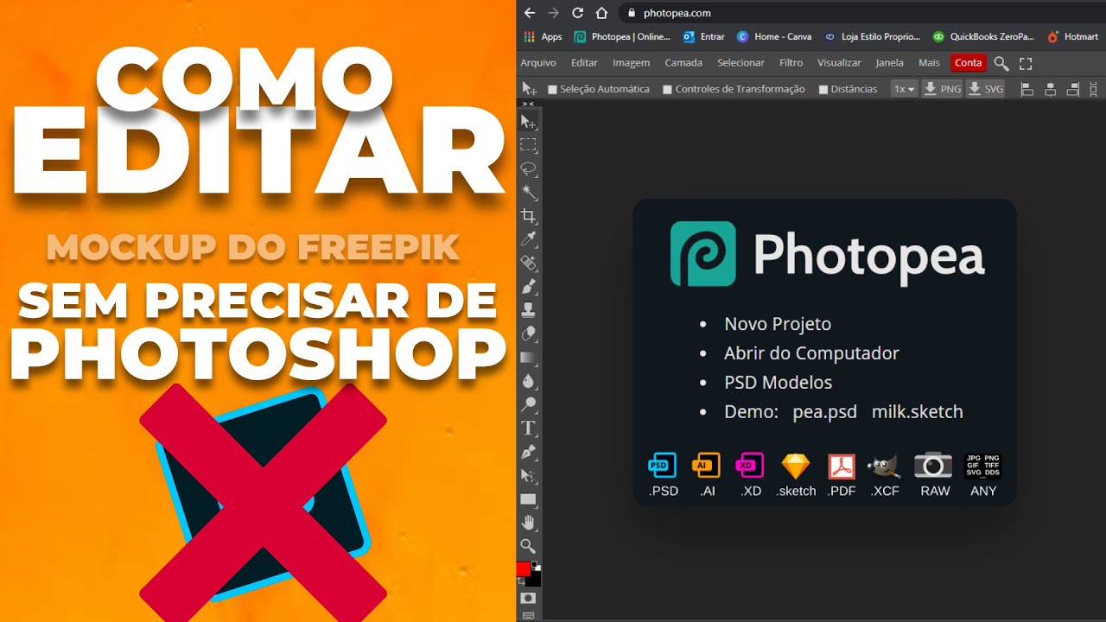Image resolution: width=1106 pixels, height=622 pixels.
Task: Toggle Quick Mask mode icon
Action: click(528, 598)
